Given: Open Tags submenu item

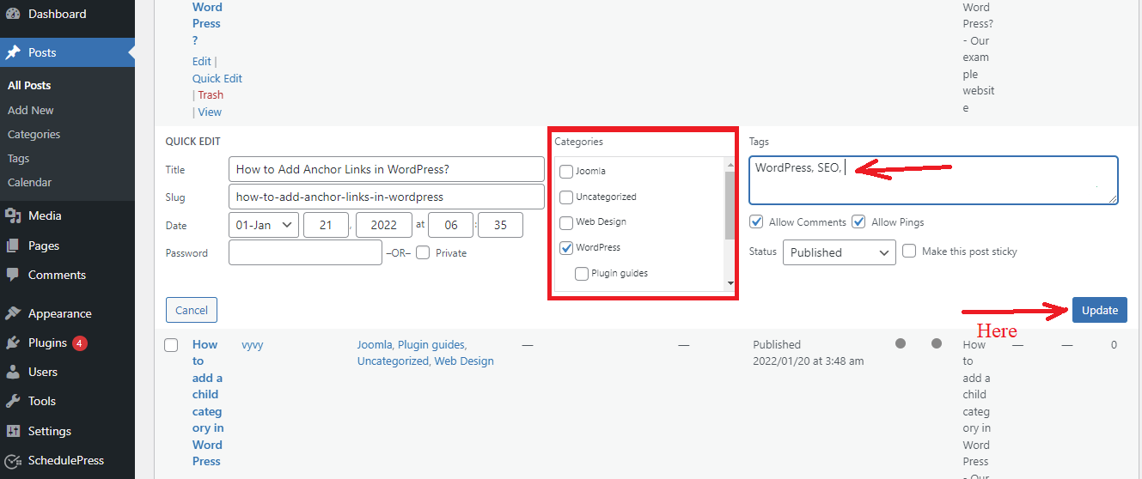Looking at the screenshot, I should click(19, 159).
